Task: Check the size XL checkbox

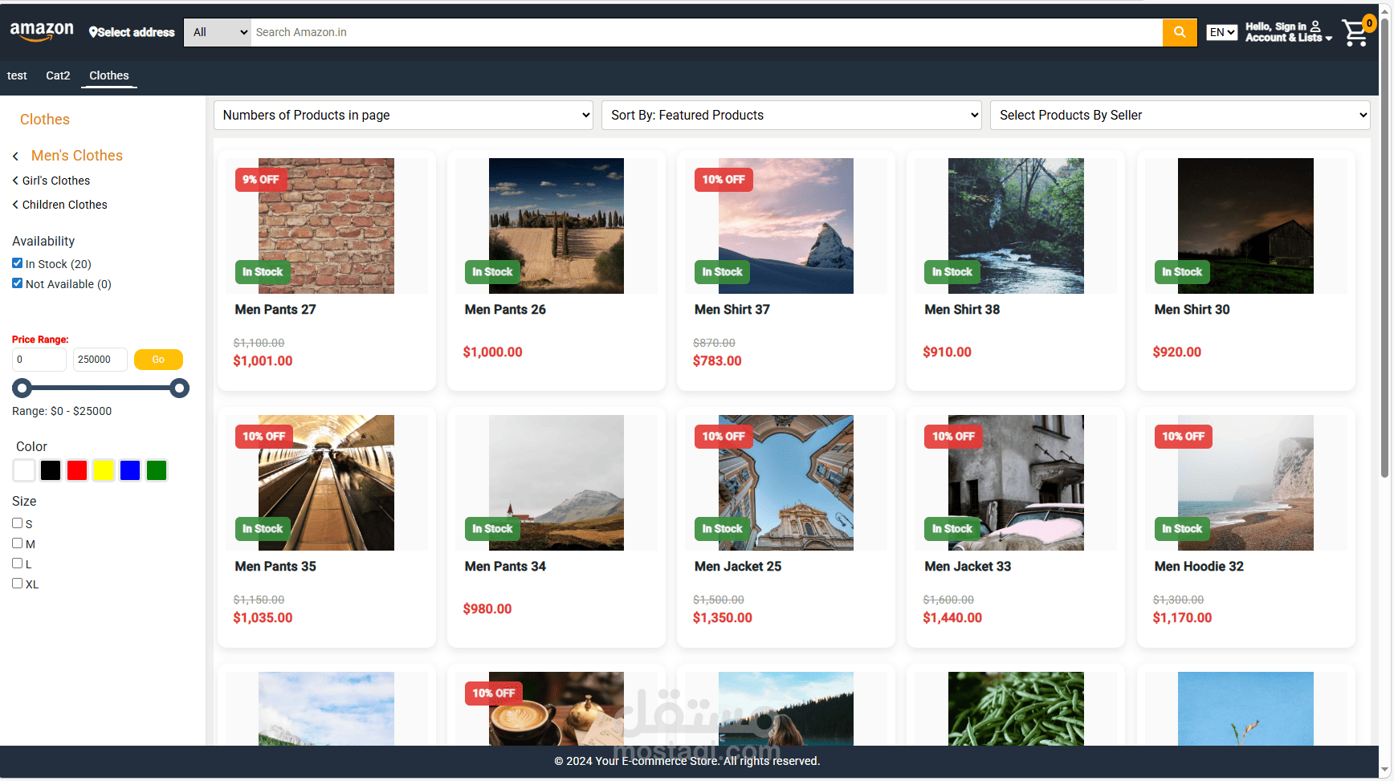Action: coord(17,584)
